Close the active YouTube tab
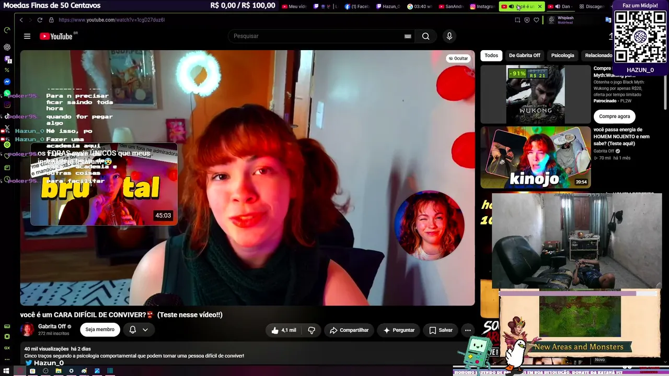The width and height of the screenshot is (669, 376). 540,6
